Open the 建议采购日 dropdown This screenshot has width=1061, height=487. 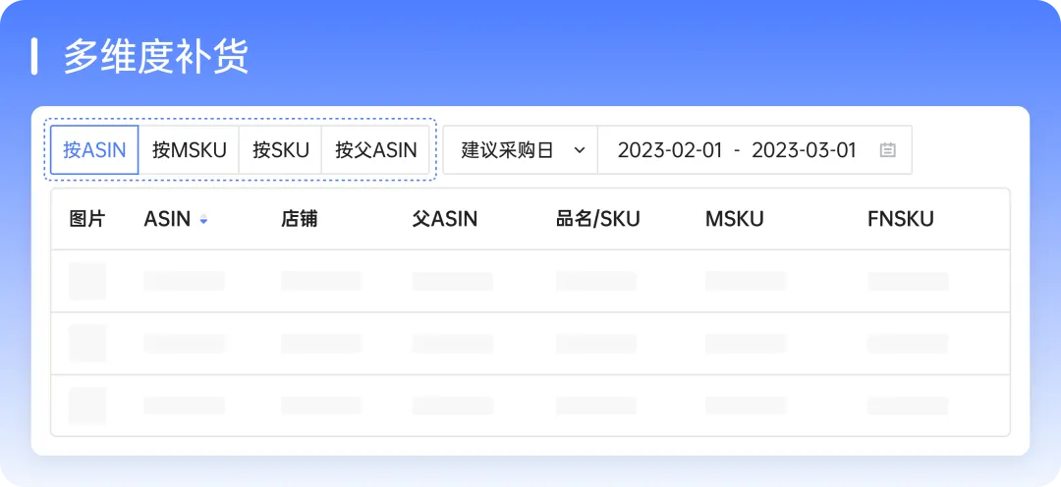tap(521, 149)
